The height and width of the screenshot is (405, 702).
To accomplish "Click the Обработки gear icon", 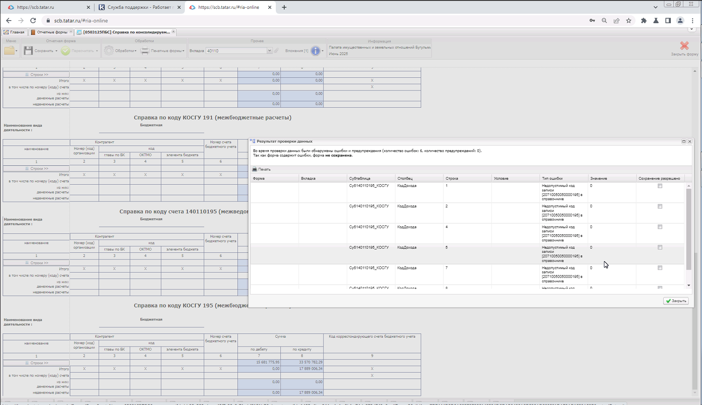I will (109, 50).
